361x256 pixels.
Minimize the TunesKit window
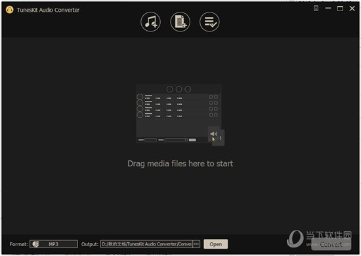328,9
